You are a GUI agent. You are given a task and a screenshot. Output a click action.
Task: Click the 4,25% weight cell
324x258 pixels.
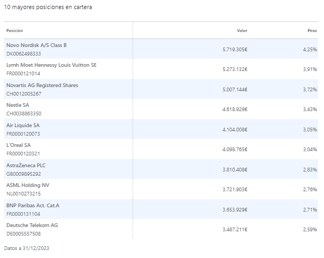(x=310, y=49)
